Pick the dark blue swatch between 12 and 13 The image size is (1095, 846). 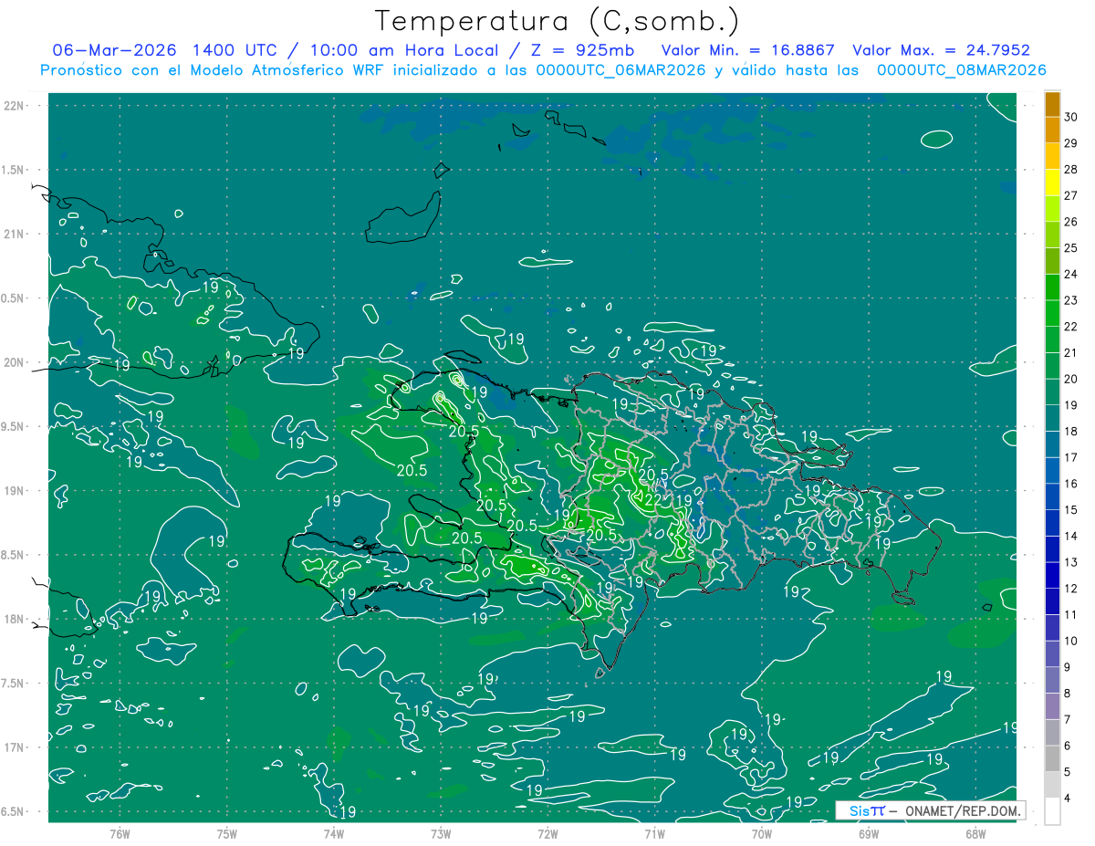pos(1052,575)
